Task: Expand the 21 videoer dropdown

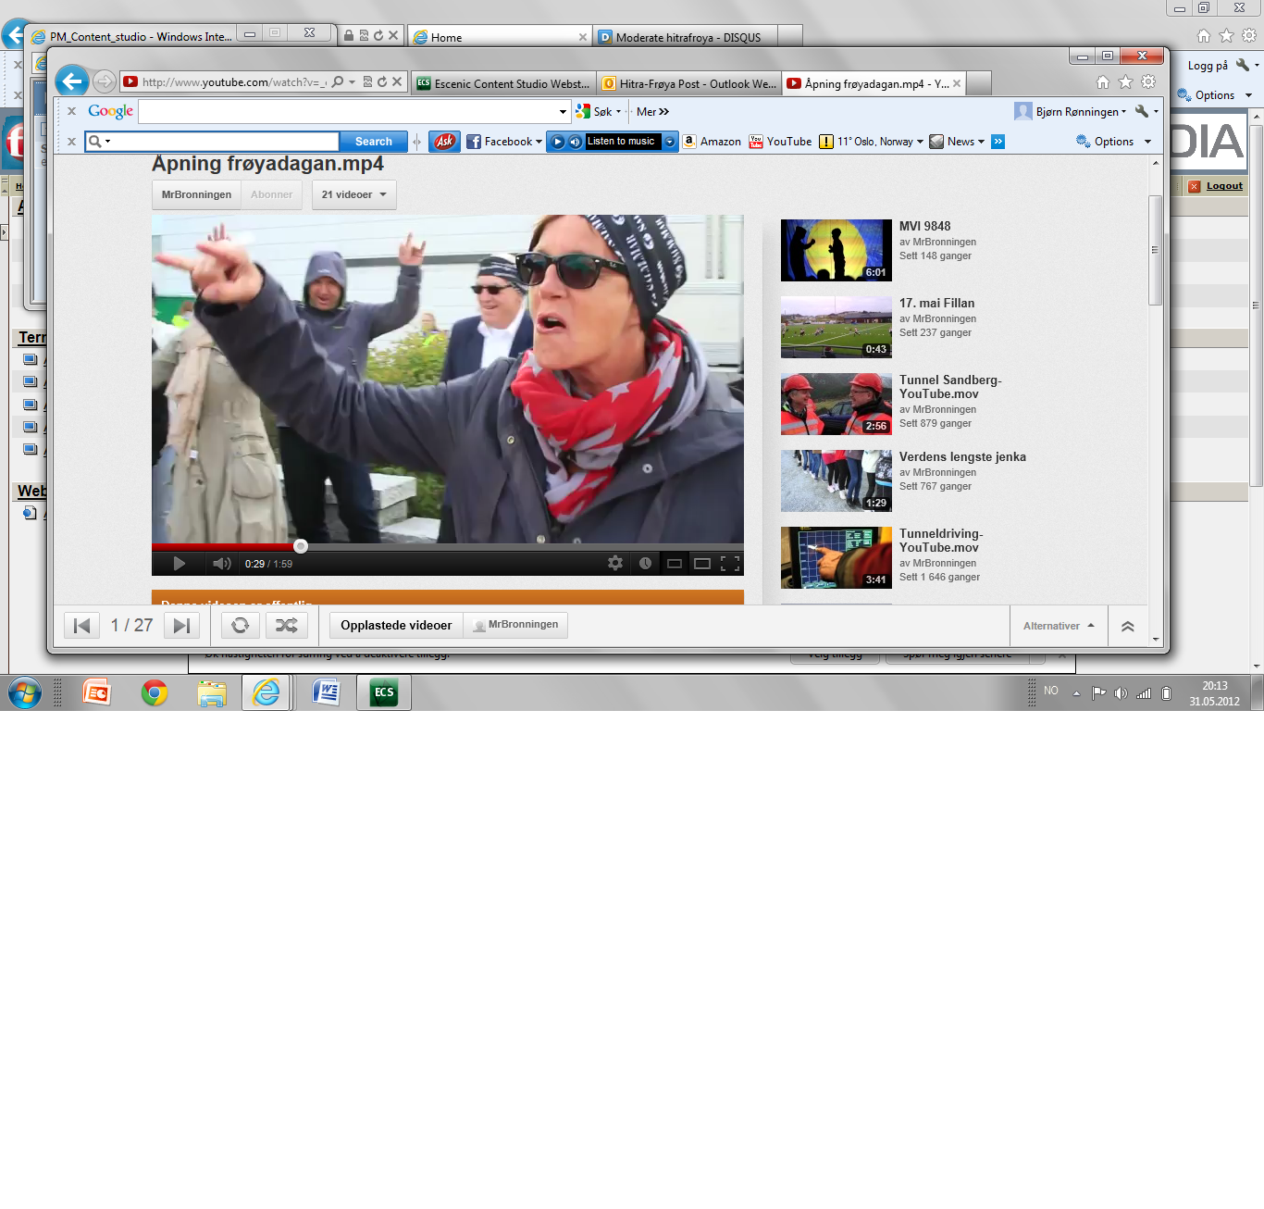Action: pyautogui.click(x=353, y=194)
